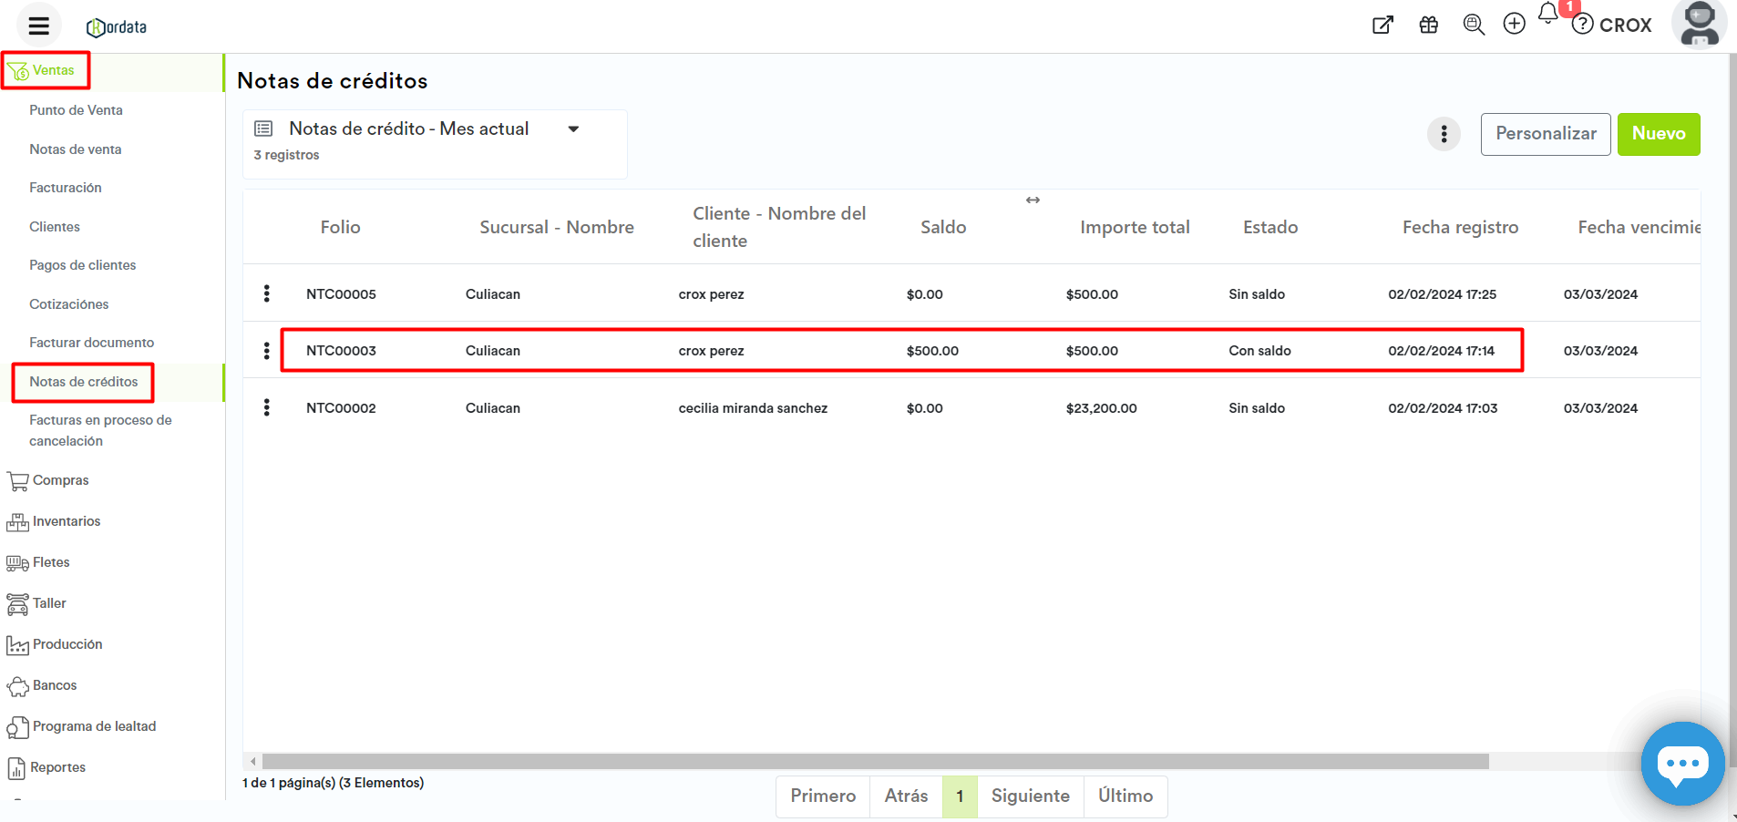
Task: Sort by the Importe total column header
Action: coord(1135,227)
